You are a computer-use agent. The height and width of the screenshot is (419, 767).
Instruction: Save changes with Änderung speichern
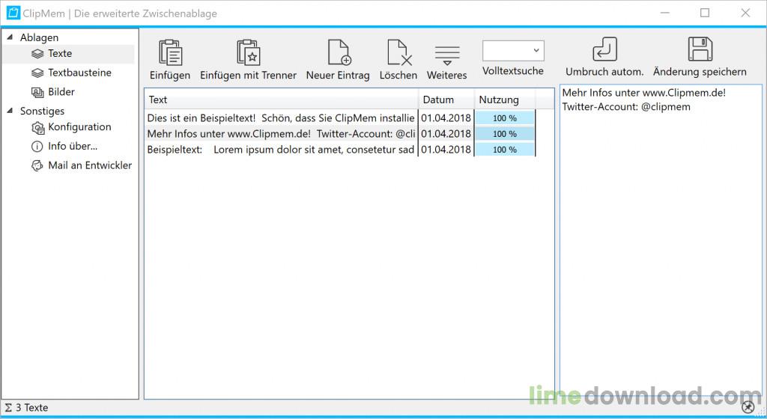click(700, 50)
